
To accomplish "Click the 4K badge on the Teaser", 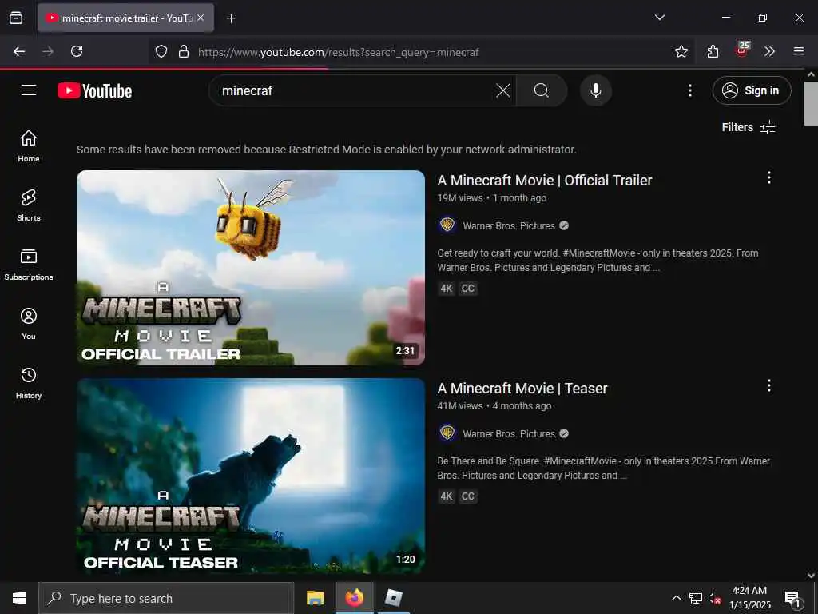I will pos(446,496).
